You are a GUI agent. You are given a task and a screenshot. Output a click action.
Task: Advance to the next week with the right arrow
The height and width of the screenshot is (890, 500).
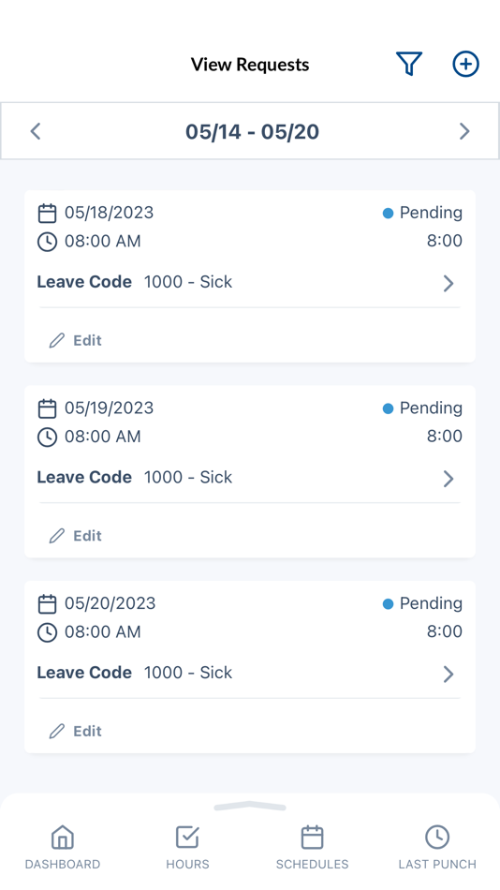(464, 131)
